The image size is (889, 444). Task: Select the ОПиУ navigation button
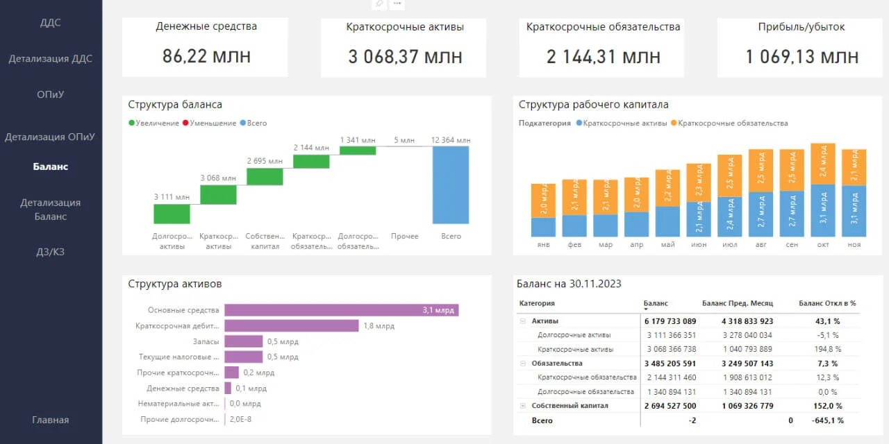coord(51,94)
